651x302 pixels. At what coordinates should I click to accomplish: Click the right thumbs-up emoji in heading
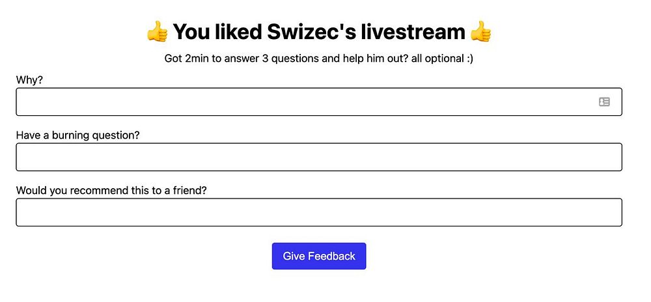tap(480, 31)
